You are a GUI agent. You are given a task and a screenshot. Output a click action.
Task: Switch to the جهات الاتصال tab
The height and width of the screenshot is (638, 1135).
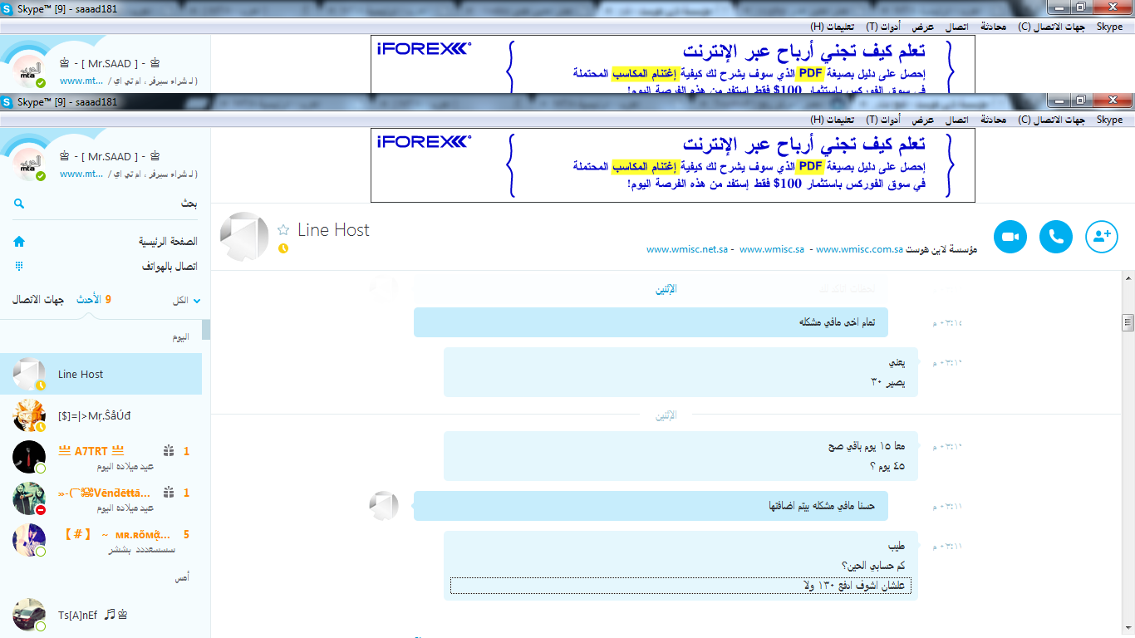pos(37,299)
